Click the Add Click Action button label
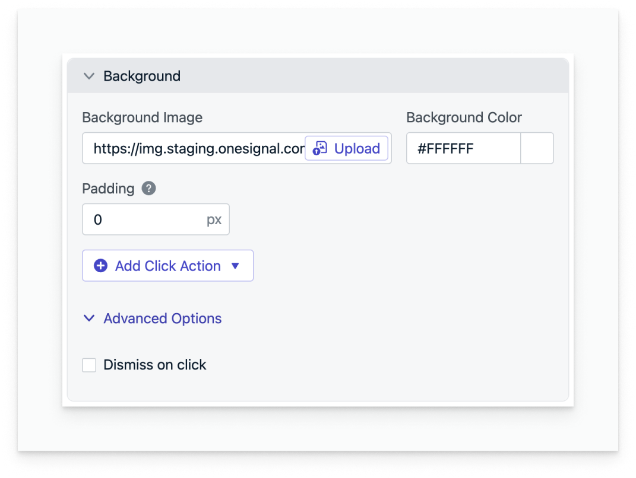Viewport: 636px width, 478px height. (168, 266)
